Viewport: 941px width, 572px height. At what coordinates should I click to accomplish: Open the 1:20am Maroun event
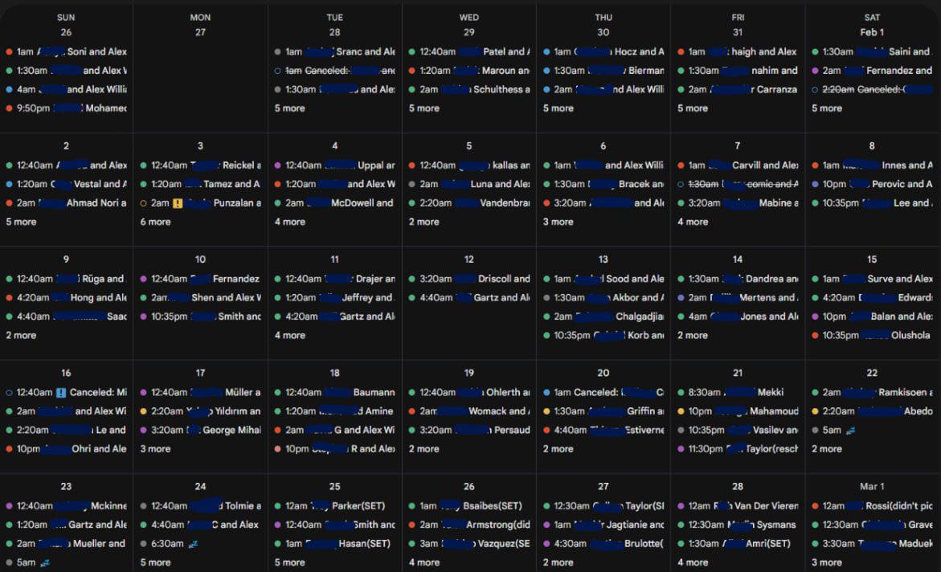click(x=469, y=71)
